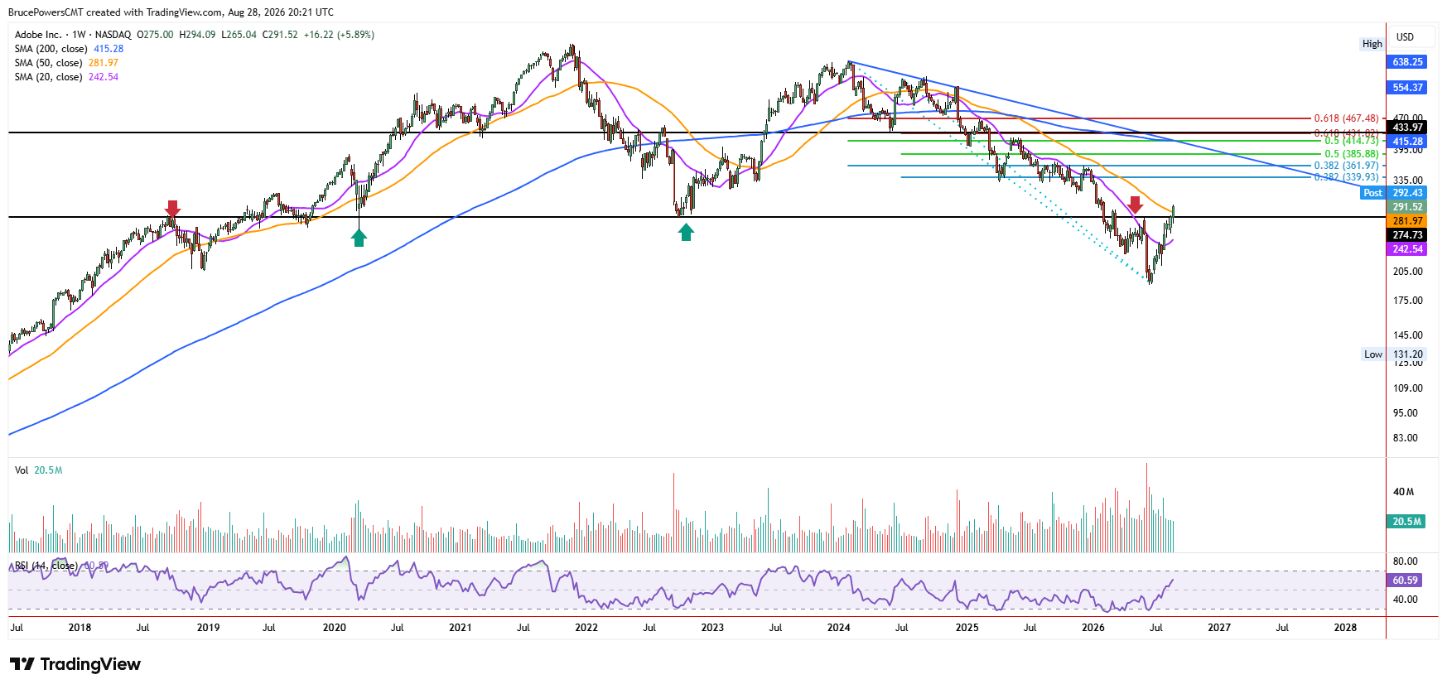Click the 60.59 RSI value label
The image size is (1447, 689).
pos(1406,581)
